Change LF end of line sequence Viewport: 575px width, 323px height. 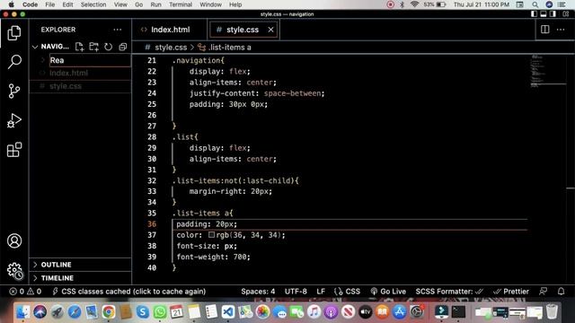[x=321, y=292]
